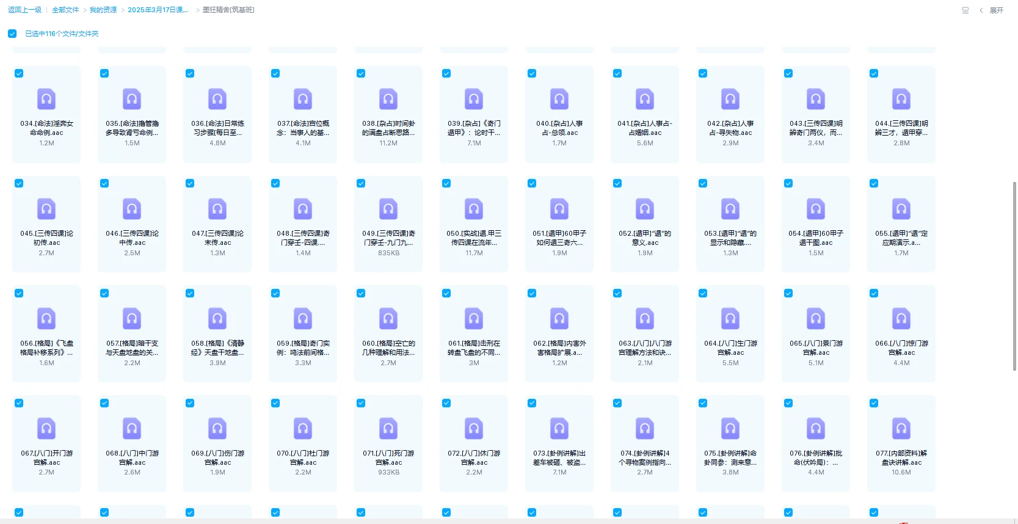Screen dimensions: 1018x524
Task: Go back via 返回上一级 link
Action: [24, 10]
